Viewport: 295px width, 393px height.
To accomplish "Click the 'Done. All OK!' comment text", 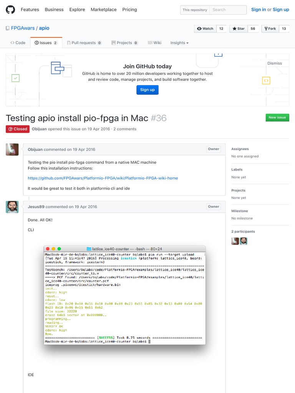I will pos(40,220).
